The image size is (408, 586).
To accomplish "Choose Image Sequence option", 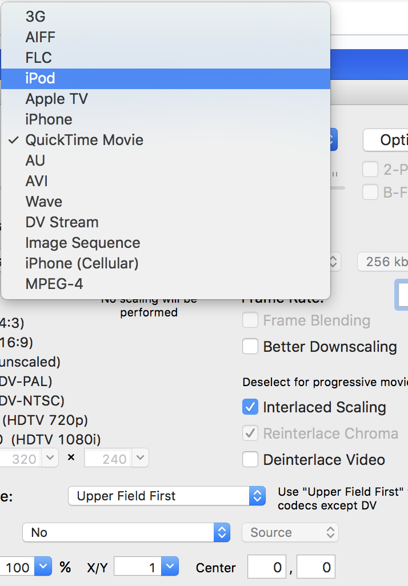I will pyautogui.click(x=166, y=243).
